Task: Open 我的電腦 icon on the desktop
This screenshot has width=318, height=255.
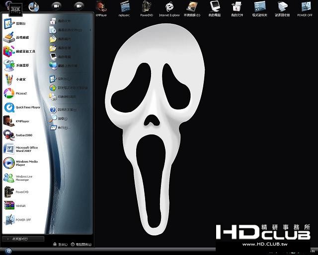Action: (x=215, y=8)
